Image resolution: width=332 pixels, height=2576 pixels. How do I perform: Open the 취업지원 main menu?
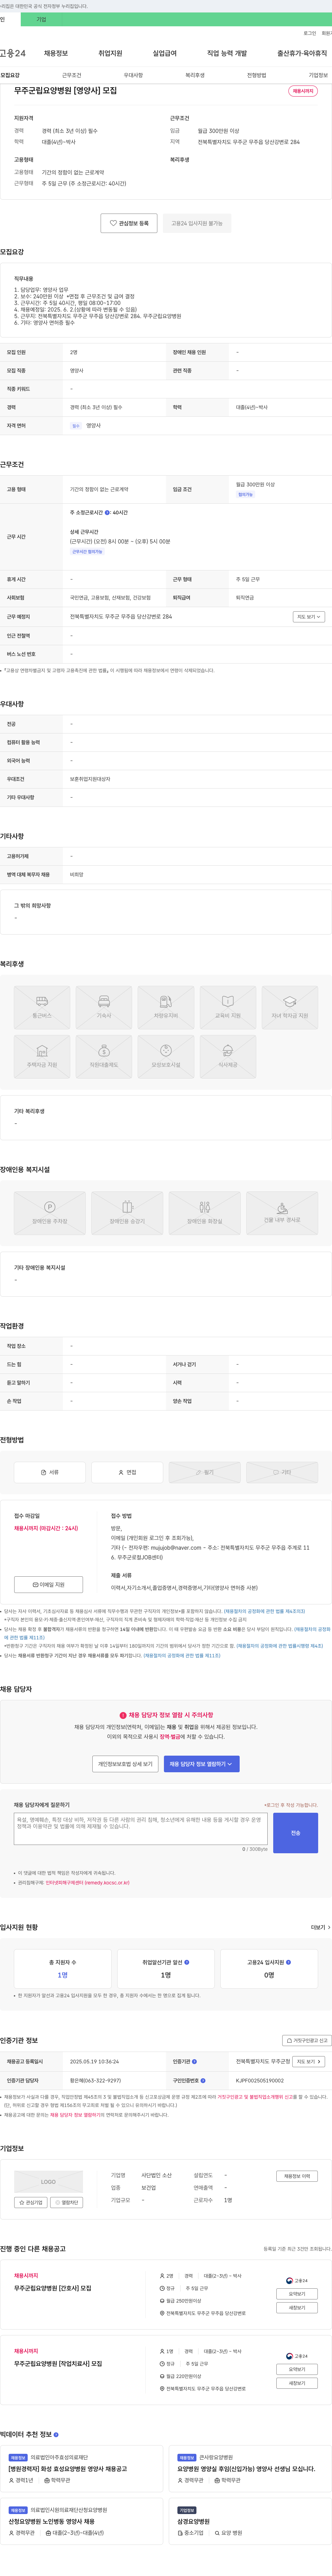coord(110,53)
